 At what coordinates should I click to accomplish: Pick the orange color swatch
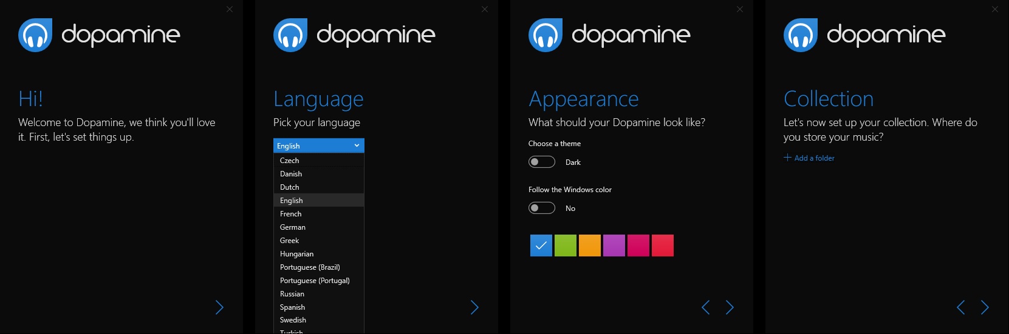pyautogui.click(x=590, y=245)
